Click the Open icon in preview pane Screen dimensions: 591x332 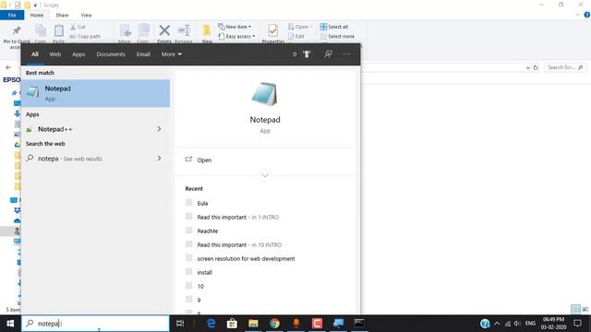coord(188,160)
